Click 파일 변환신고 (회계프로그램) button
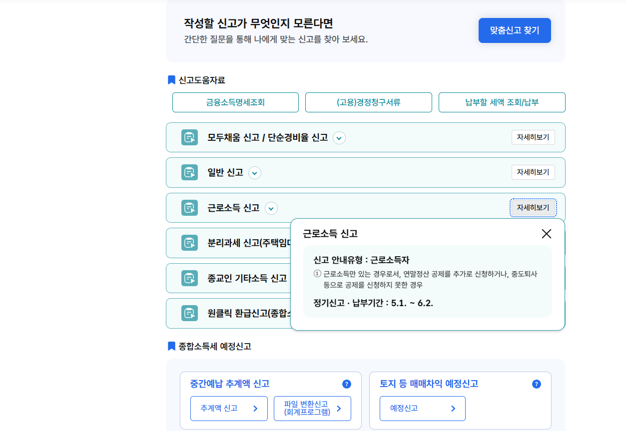The height and width of the screenshot is (431, 626). point(312,409)
